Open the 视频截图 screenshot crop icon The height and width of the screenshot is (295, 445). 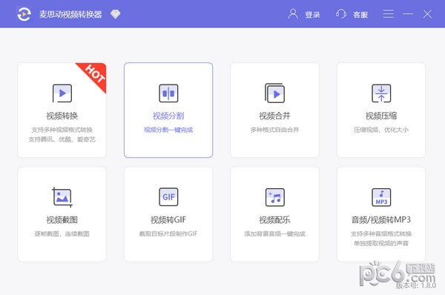62,197
